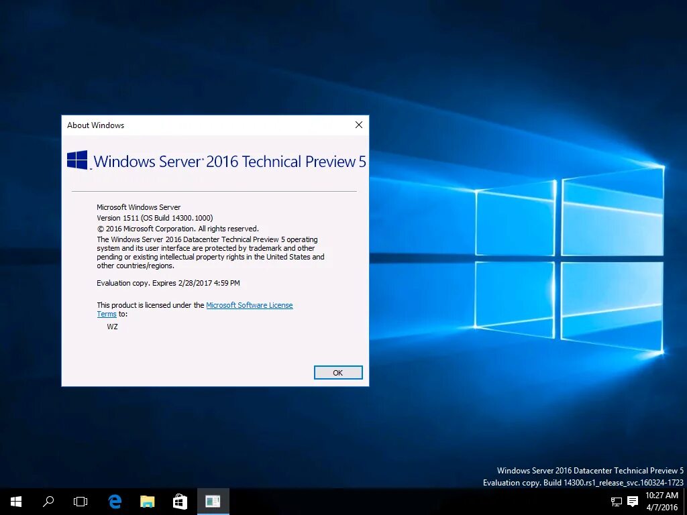Viewport: 687px width, 515px height.
Task: Click the Show desktop strip at the taskbar's right end
Action: click(x=685, y=502)
